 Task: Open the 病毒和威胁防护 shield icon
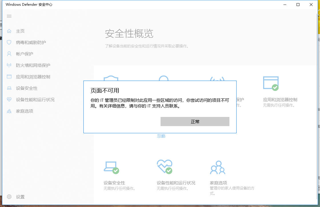[9, 42]
